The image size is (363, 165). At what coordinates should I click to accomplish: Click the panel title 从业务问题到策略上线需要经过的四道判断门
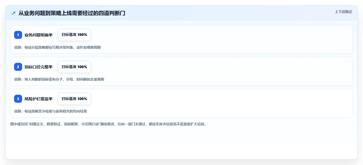coord(72,13)
